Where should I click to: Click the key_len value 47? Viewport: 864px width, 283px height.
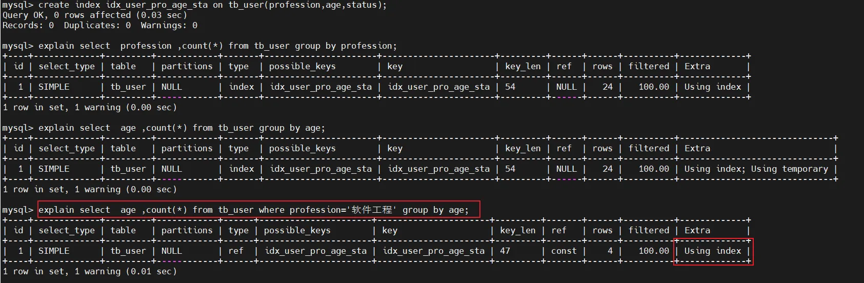505,251
